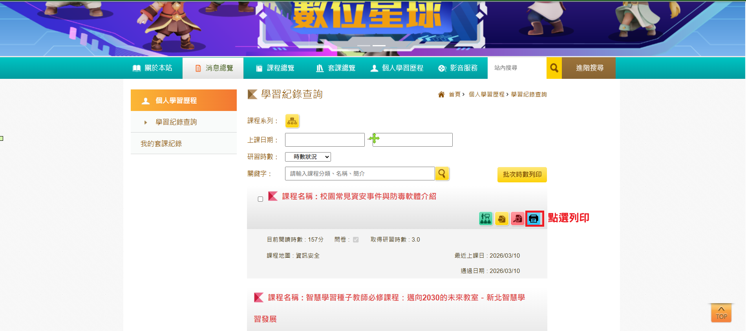746x331 pixels.
Task: Click the yellow icon beside the green one
Action: [x=502, y=219]
